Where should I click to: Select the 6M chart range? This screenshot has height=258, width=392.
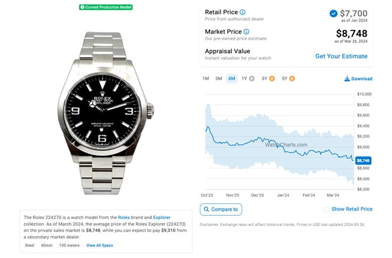click(232, 79)
